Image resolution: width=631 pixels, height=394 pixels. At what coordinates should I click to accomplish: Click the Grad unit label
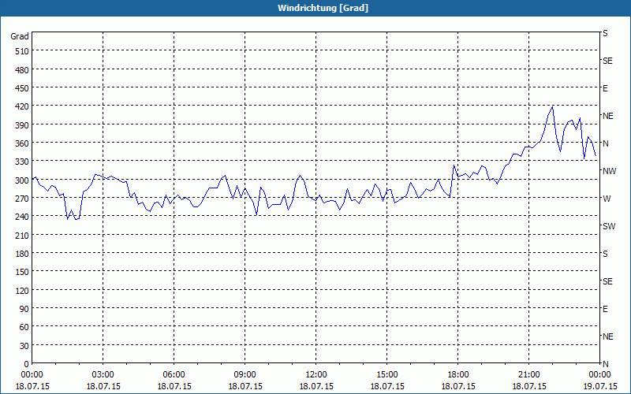click(19, 36)
